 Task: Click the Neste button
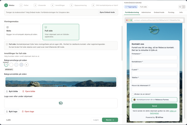pyautogui.click(x=110, y=120)
